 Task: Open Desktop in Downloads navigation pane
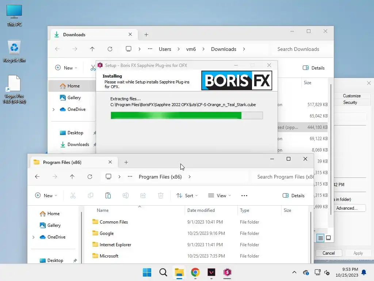(x=75, y=133)
